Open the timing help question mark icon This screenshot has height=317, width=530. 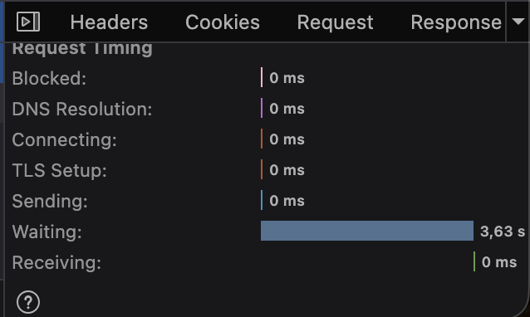coord(28,302)
